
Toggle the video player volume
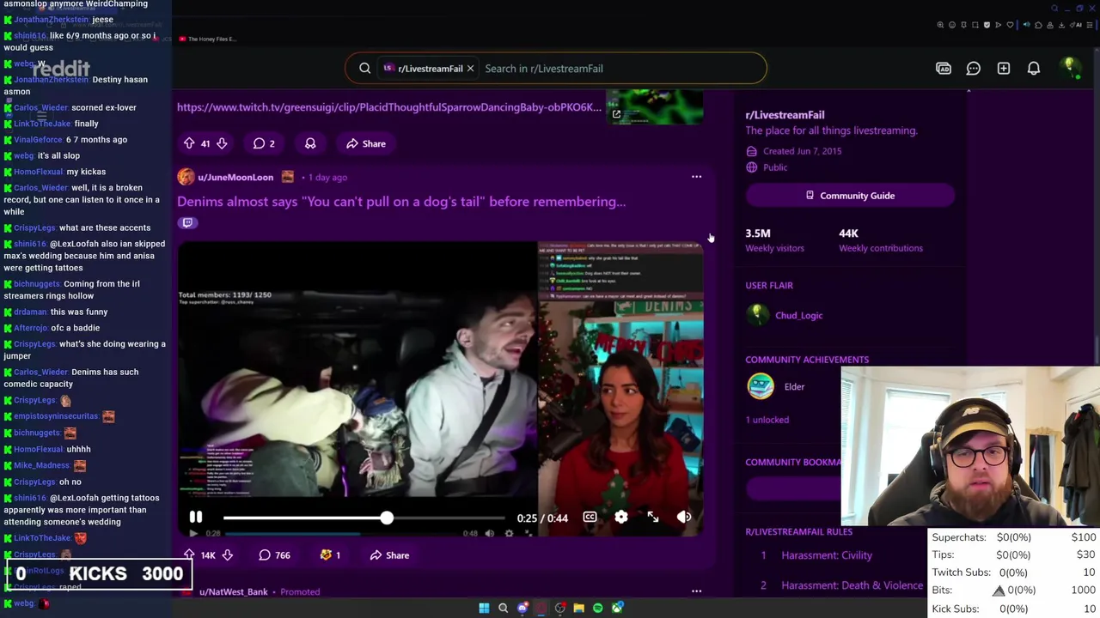click(x=684, y=518)
